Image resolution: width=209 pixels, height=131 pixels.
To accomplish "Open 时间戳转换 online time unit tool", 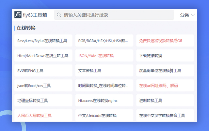I will point(104,85).
